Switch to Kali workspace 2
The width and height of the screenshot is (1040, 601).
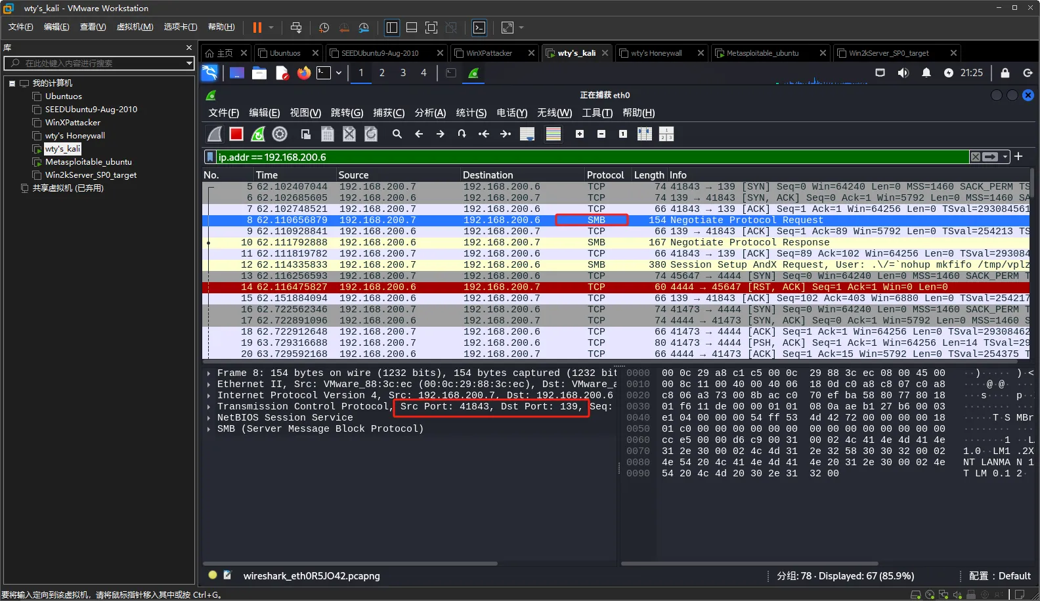coord(382,73)
